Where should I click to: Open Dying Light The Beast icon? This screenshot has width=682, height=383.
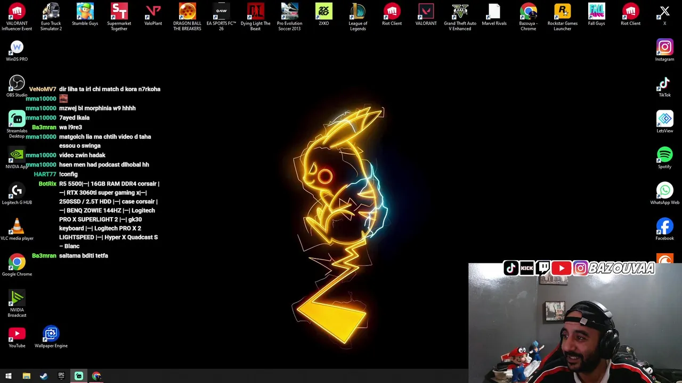[256, 17]
